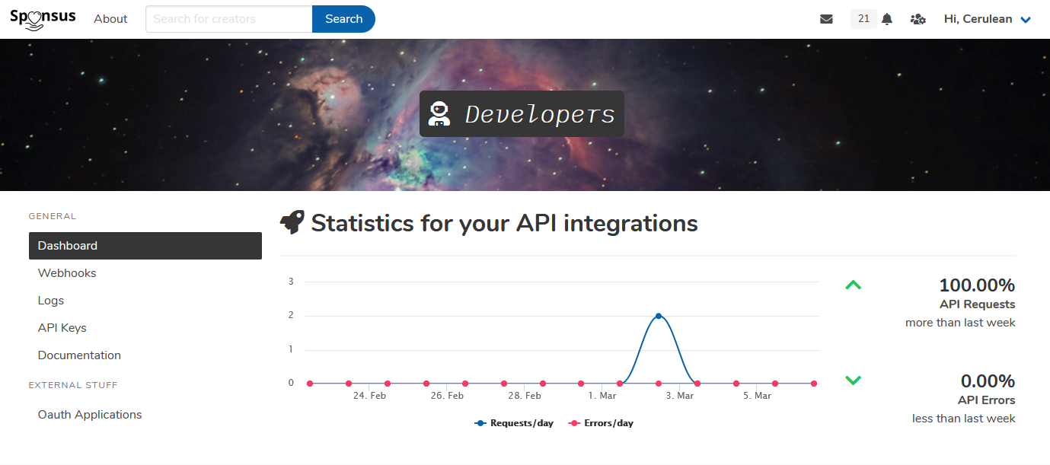Open Logs in the sidebar

[145, 301]
